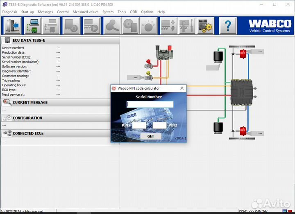295x214 pixels.
Task: Click the upper black air bellows in diagram
Action: click(218, 56)
